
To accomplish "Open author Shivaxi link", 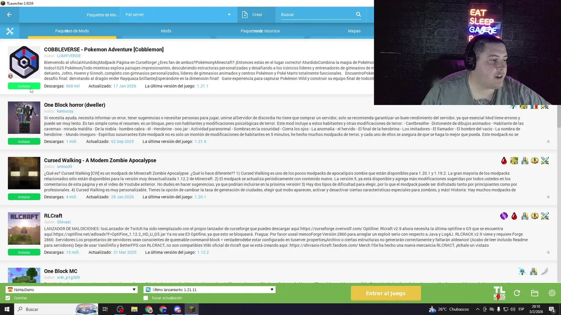I will 64,222.
